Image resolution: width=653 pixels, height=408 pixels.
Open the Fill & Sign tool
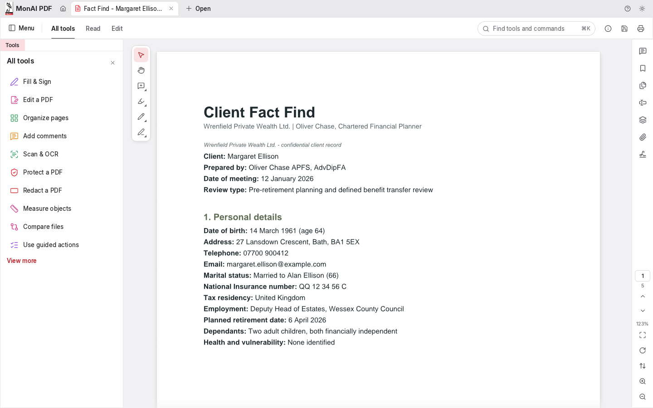click(62, 82)
